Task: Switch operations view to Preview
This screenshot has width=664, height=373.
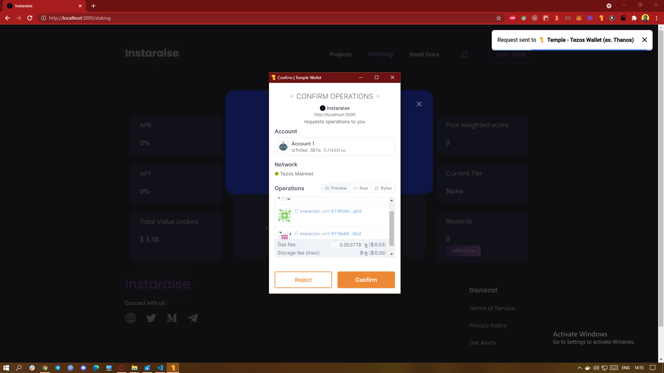Action: pos(336,188)
